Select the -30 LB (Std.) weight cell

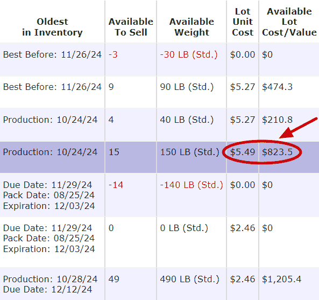coord(189,54)
